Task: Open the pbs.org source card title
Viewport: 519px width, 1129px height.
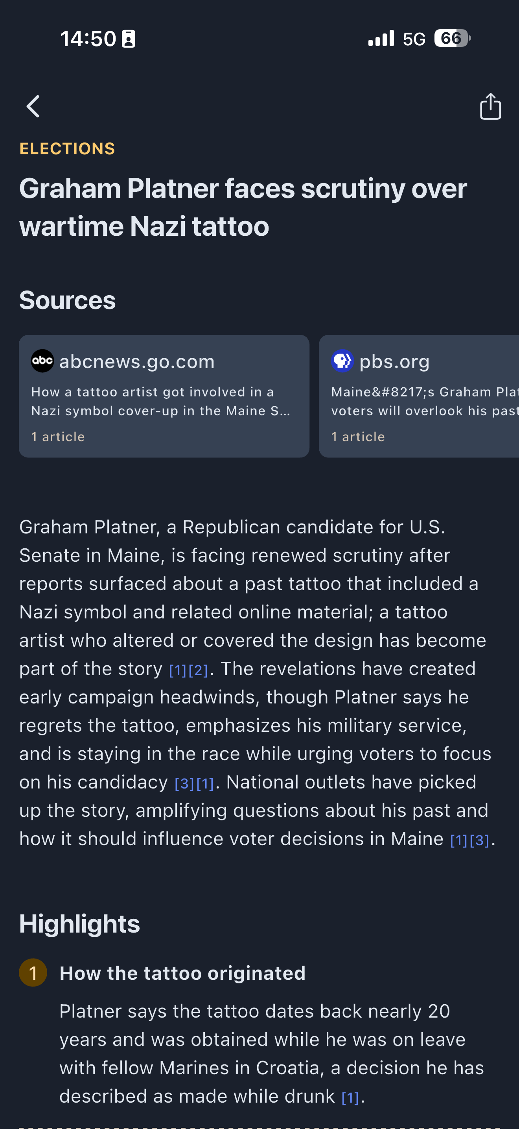Action: point(394,362)
